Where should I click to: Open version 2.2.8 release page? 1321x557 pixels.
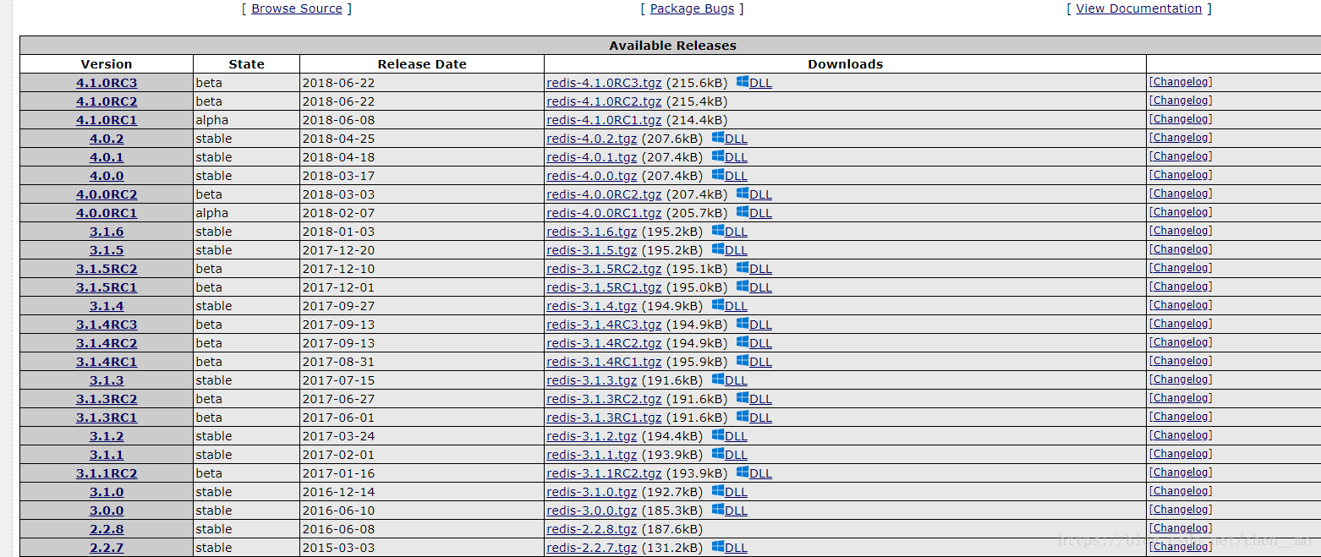point(107,529)
